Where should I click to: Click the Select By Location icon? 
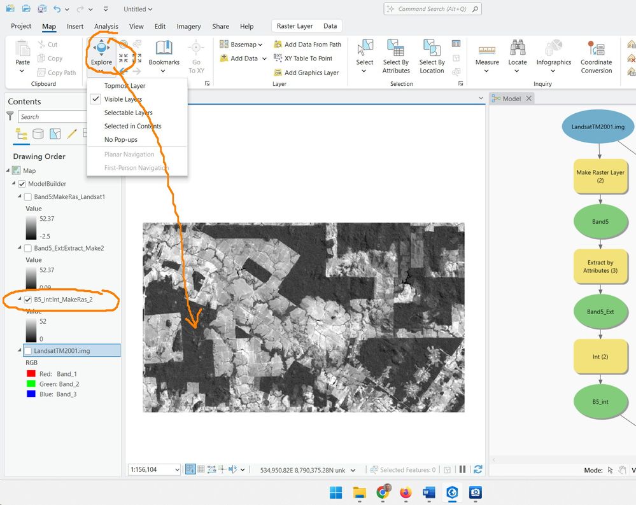tap(432, 57)
